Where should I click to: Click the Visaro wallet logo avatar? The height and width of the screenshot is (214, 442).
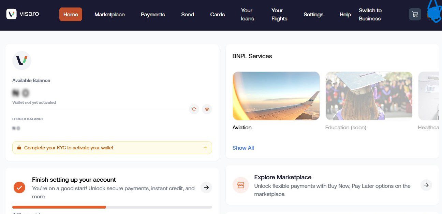pyautogui.click(x=22, y=61)
